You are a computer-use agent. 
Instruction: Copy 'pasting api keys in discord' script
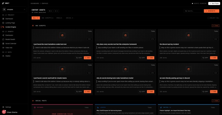[x=205, y=92]
